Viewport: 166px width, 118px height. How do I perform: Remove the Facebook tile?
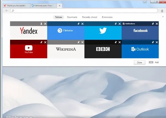tap(157, 24)
